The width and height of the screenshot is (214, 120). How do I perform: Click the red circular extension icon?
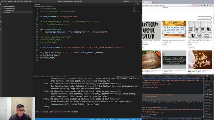pyautogui.click(x=194, y=5)
